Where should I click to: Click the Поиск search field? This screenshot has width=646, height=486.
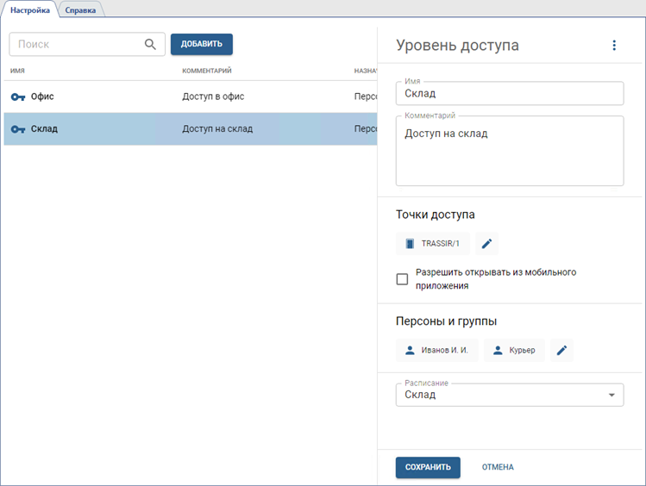click(x=76, y=45)
